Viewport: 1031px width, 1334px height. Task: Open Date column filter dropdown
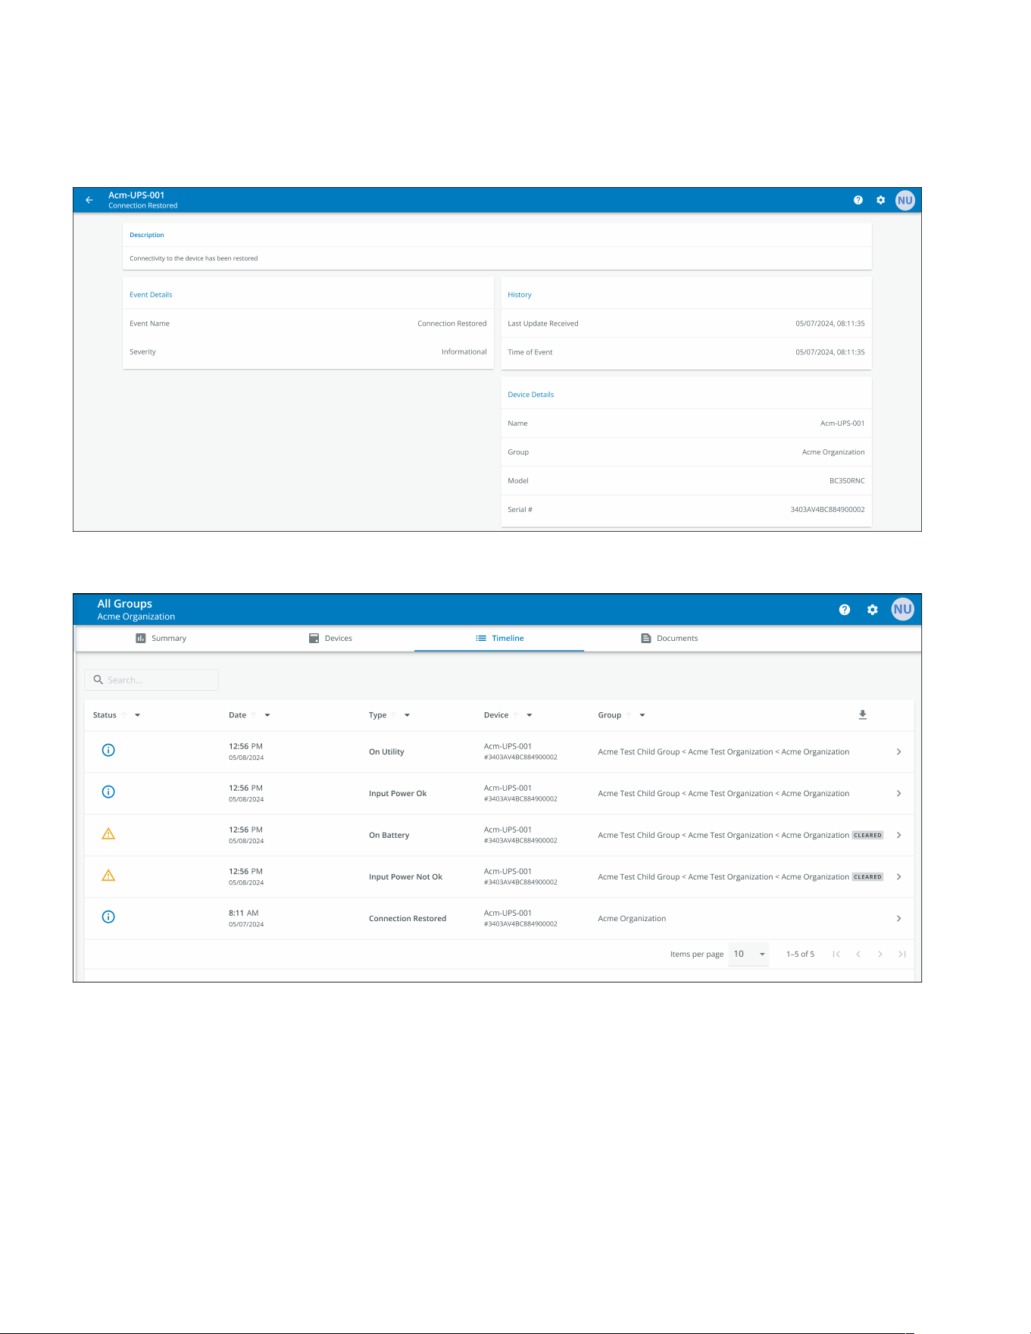(x=267, y=715)
